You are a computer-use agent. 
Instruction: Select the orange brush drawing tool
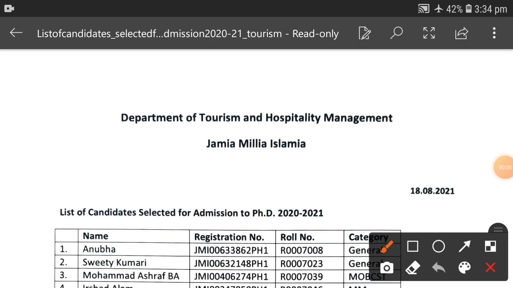[387, 246]
